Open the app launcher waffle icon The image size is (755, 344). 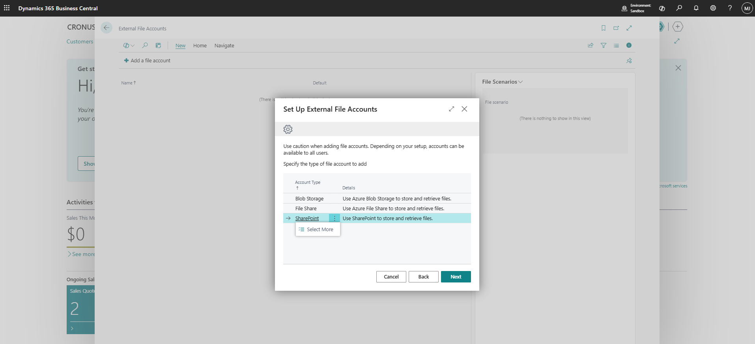[7, 8]
